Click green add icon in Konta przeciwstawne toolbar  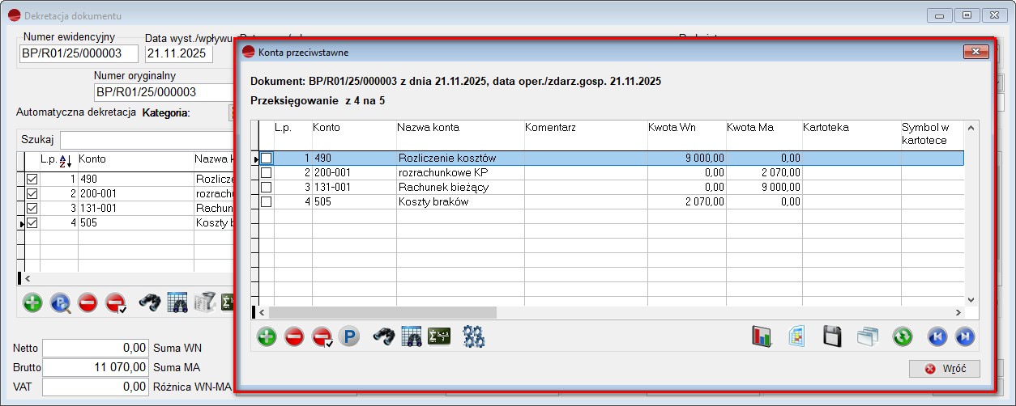coord(267,336)
